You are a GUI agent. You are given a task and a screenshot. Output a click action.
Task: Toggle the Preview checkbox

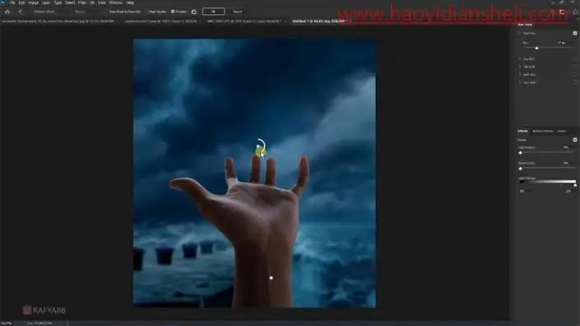click(x=173, y=11)
